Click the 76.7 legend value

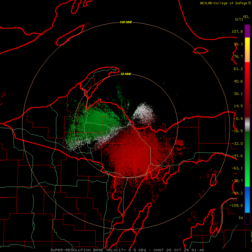238,56
